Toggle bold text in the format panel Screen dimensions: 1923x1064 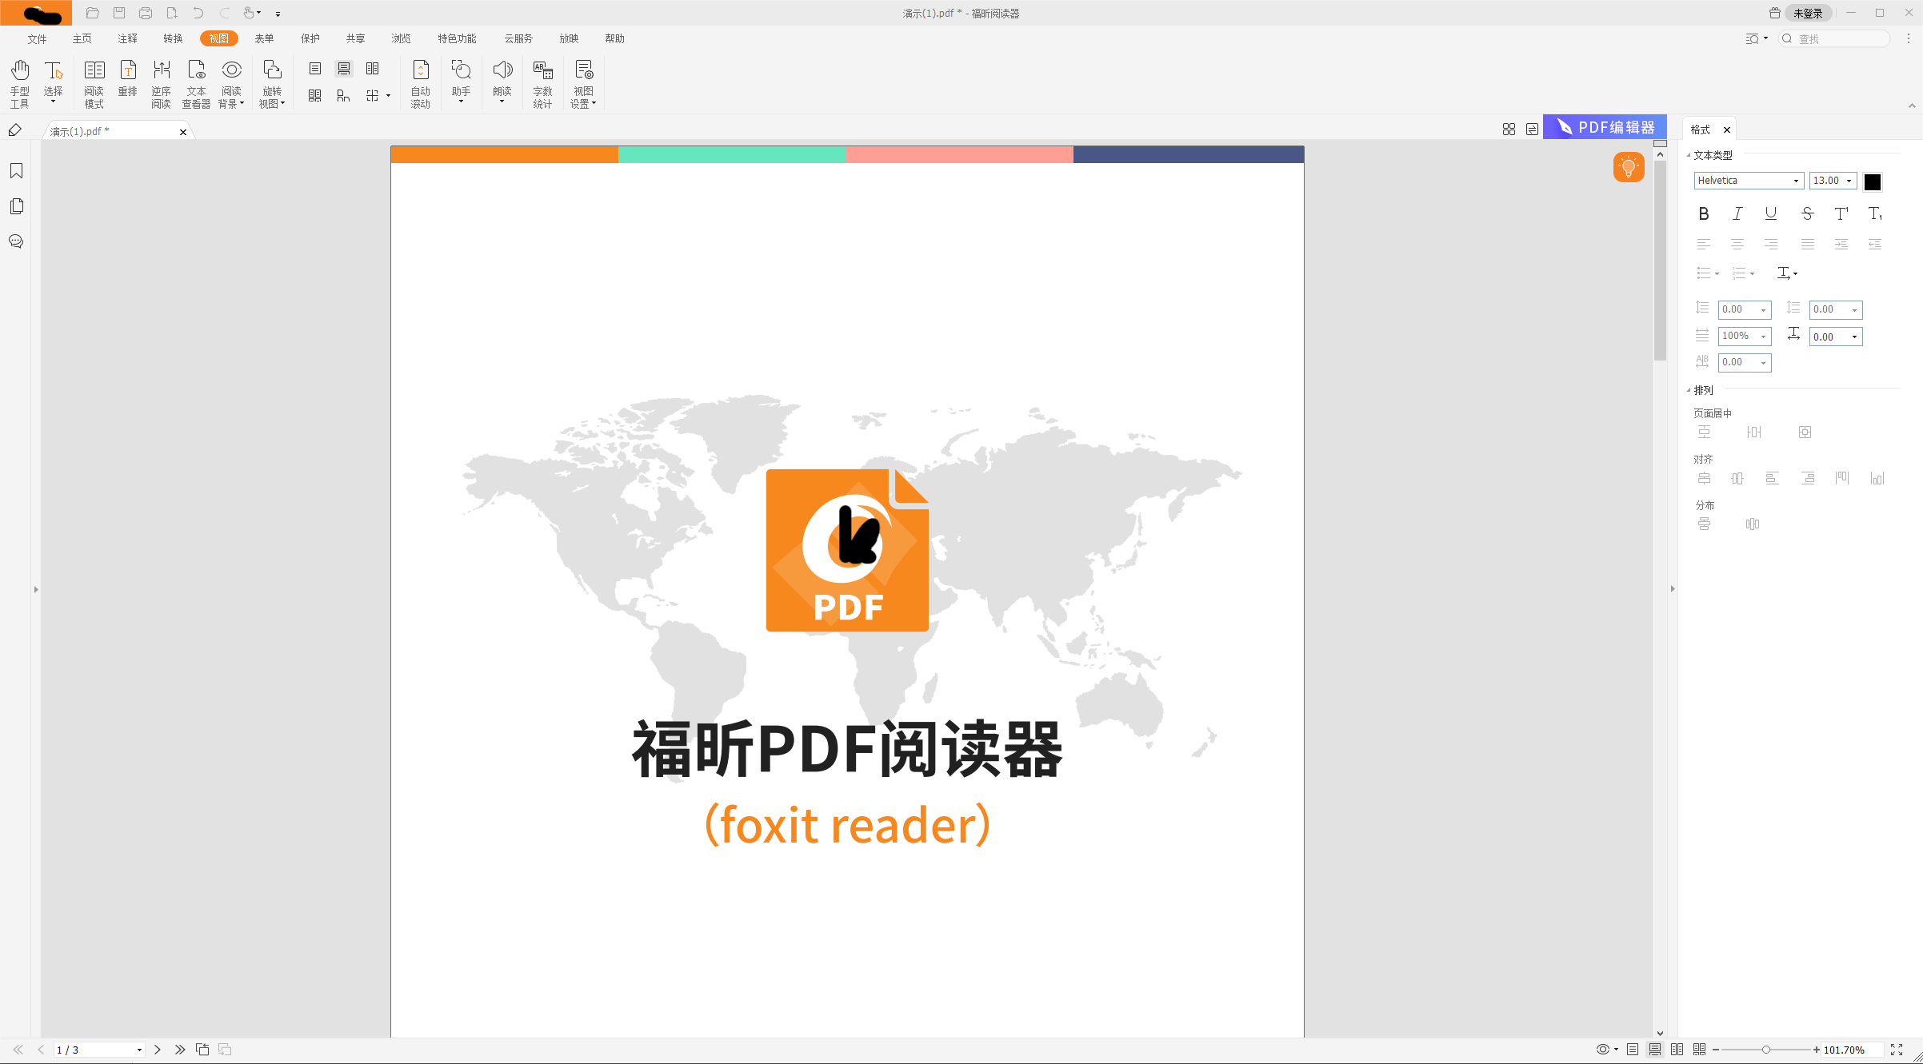point(1703,213)
